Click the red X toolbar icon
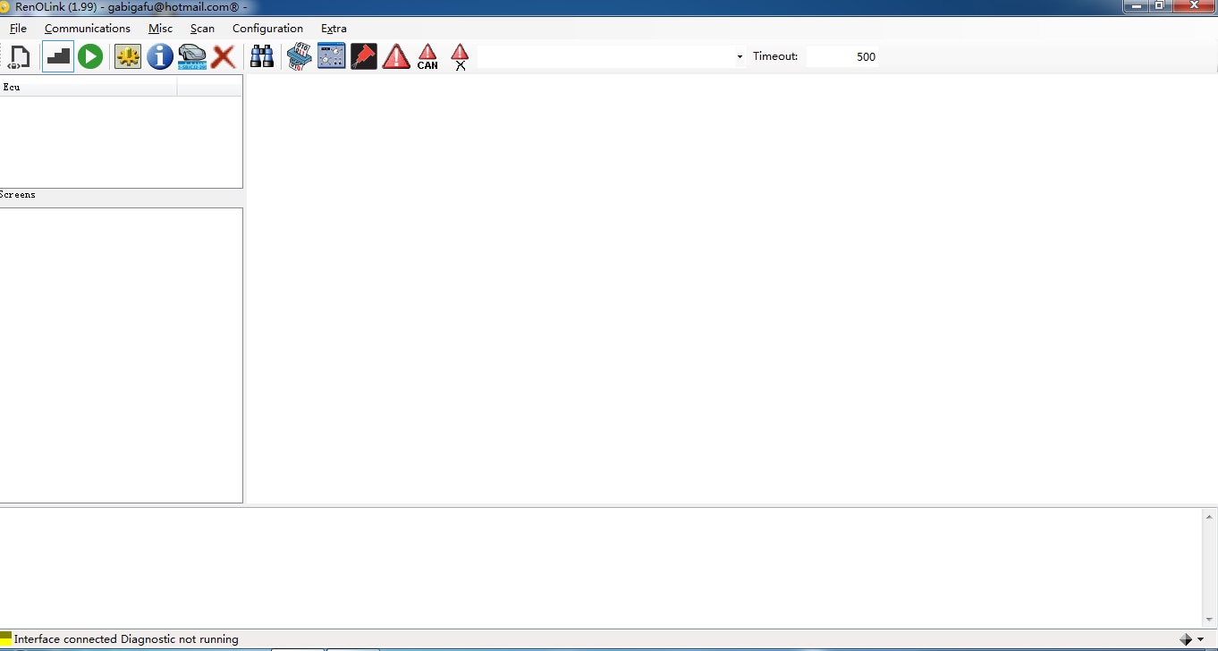 coord(224,57)
